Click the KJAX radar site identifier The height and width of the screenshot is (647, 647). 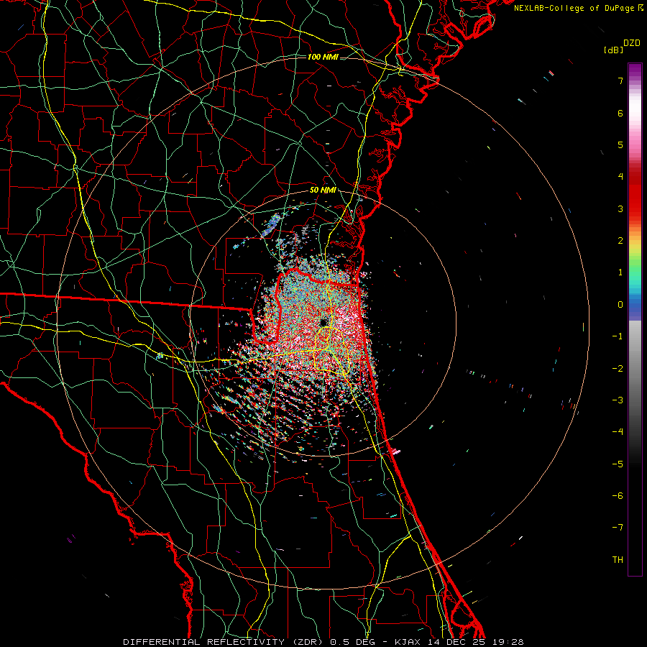[x=408, y=642]
